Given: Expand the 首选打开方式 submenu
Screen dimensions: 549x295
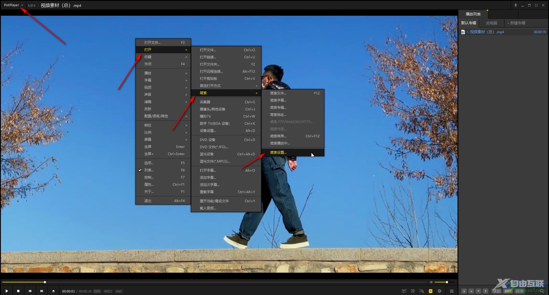Looking at the screenshot, I should point(226,86).
